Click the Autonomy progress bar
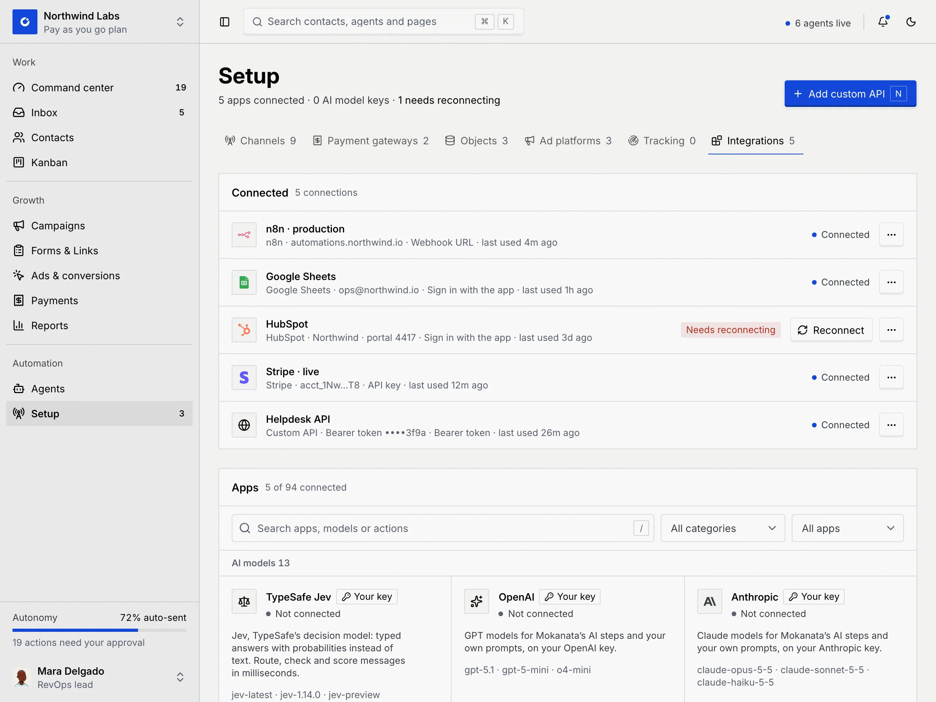The height and width of the screenshot is (702, 936). (99, 631)
